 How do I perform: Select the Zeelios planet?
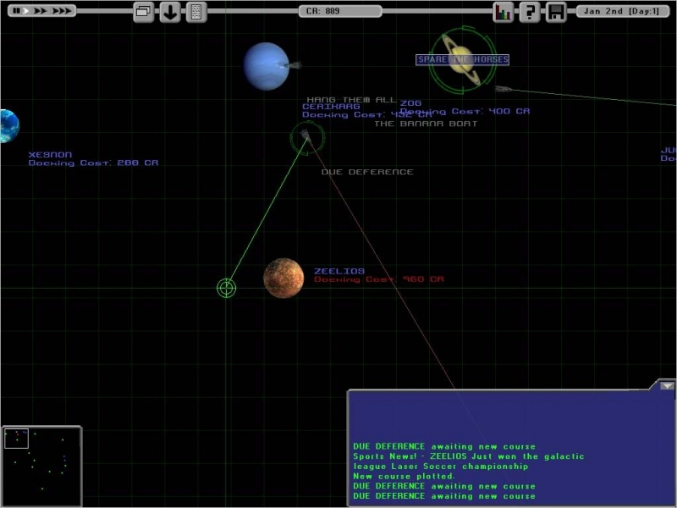tap(283, 279)
